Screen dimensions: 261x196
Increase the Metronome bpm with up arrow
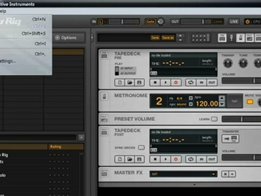point(222,98)
